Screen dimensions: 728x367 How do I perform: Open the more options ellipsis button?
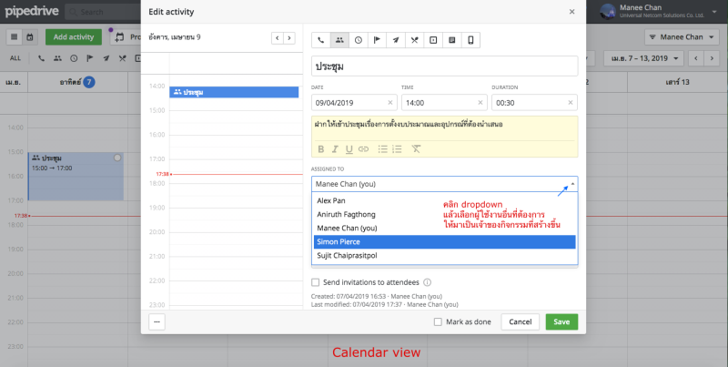pos(157,322)
